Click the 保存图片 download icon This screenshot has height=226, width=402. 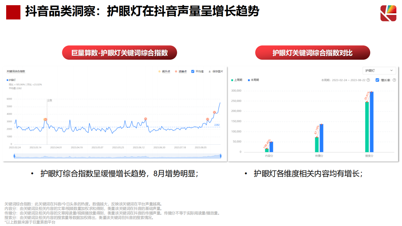(210, 72)
